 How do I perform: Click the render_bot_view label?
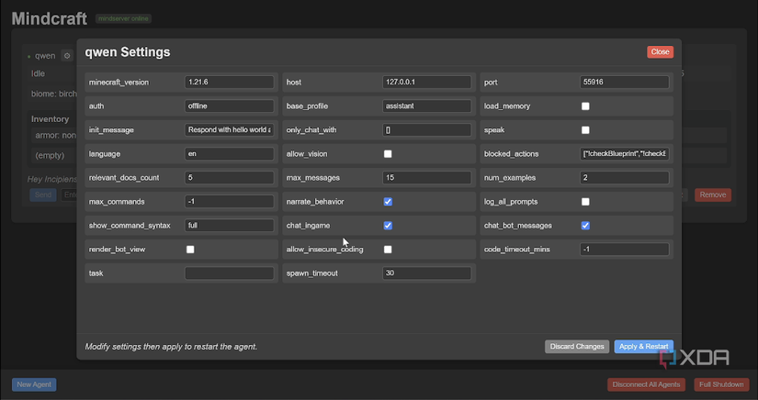point(117,250)
